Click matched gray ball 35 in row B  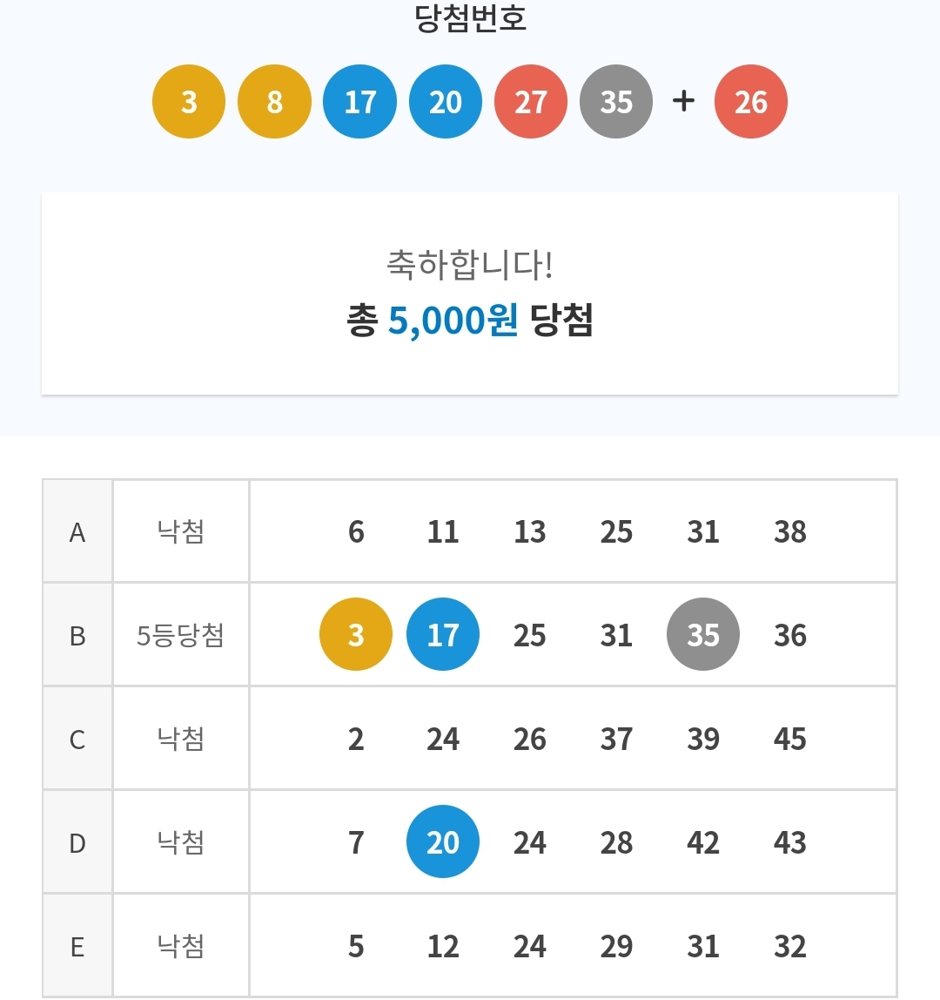pos(702,635)
